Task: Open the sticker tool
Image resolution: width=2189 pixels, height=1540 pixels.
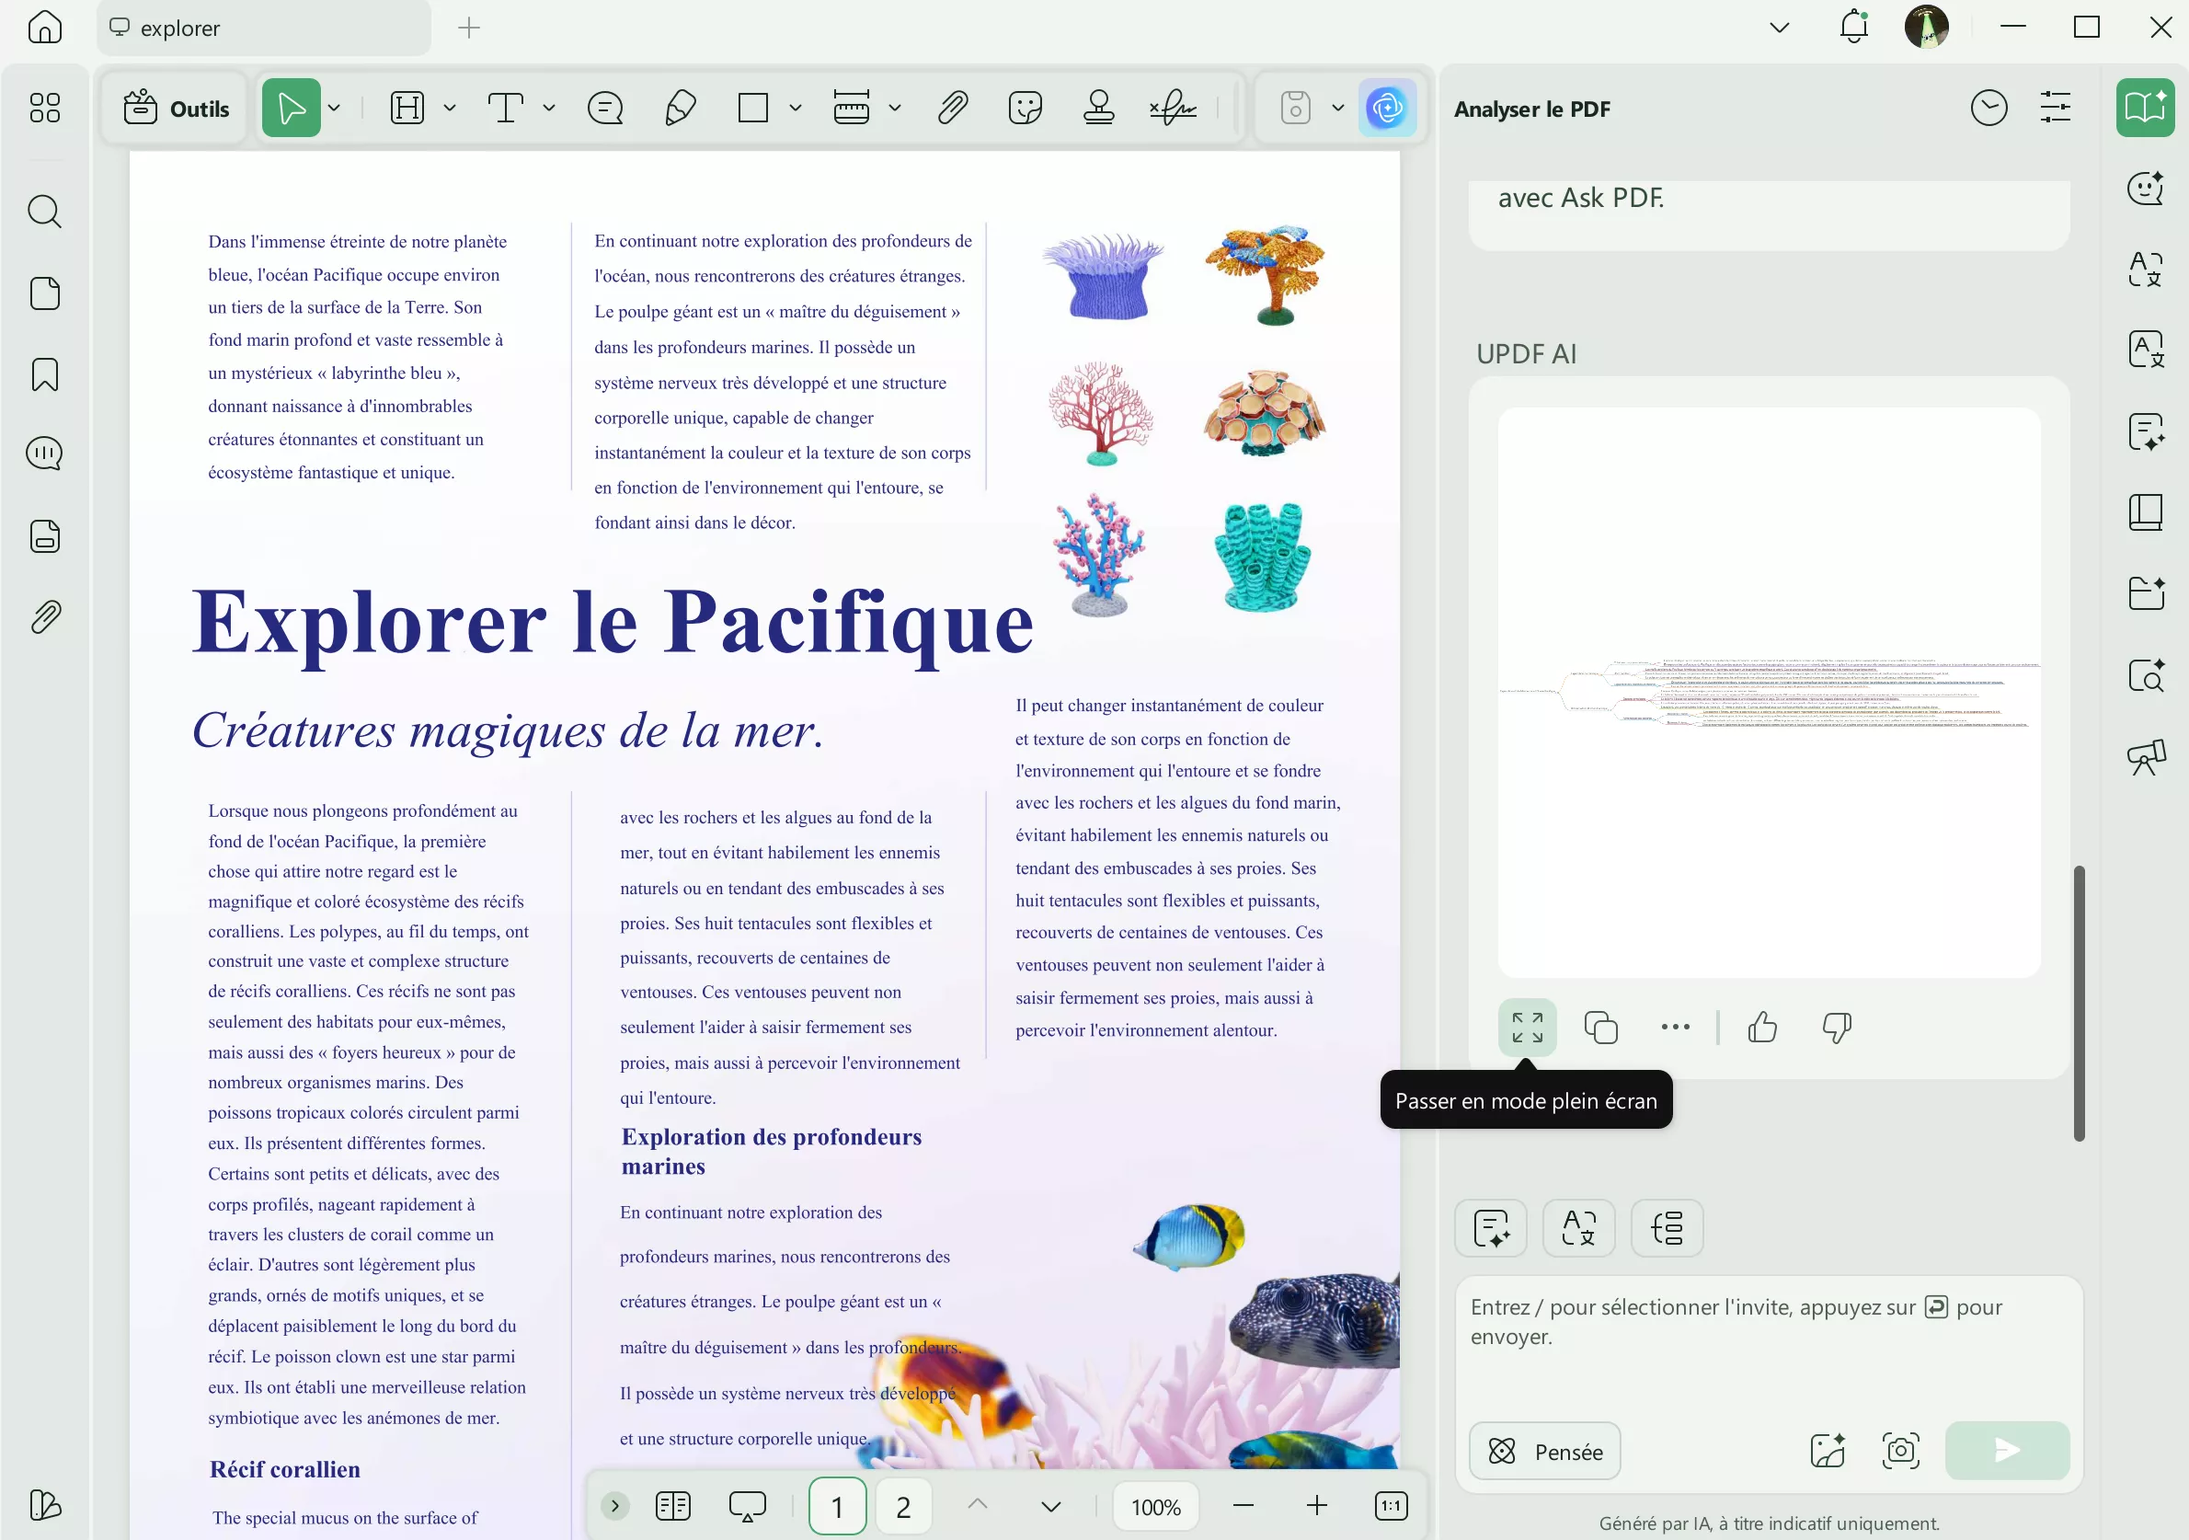Action: click(x=1025, y=108)
